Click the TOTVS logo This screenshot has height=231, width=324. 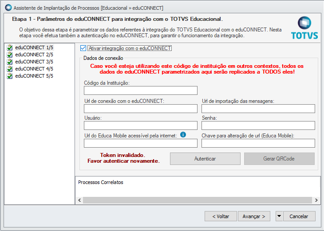click(x=304, y=28)
